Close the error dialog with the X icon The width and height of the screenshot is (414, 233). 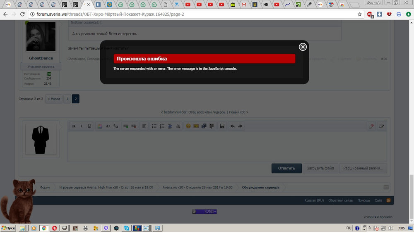pyautogui.click(x=303, y=47)
